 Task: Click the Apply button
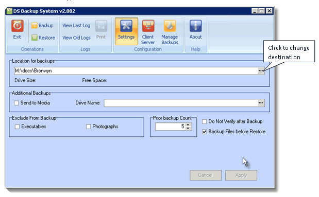241,175
